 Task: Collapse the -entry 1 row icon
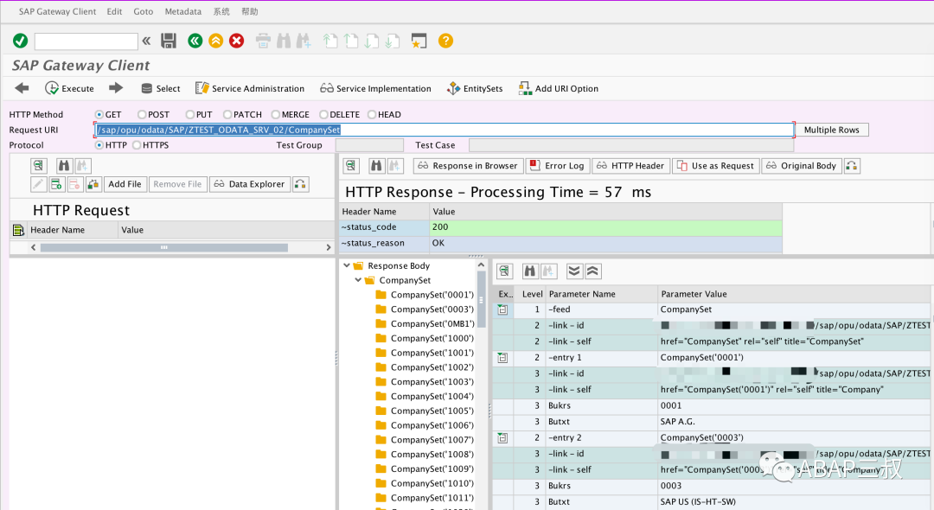(502, 358)
